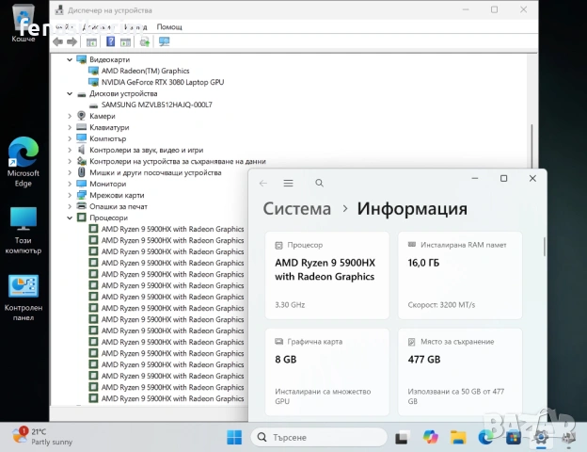Viewport: 587px width, 452px height.
Task: Click the Device Manager vertical scrollbar
Action: coord(532,146)
